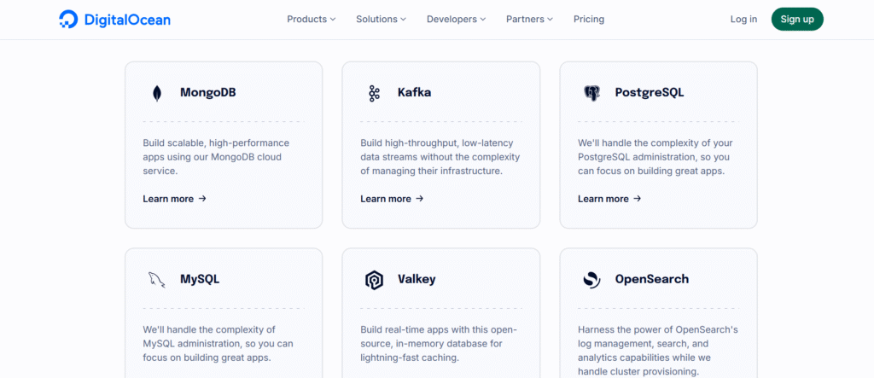Open the OpenSearch card heading

coord(651,279)
